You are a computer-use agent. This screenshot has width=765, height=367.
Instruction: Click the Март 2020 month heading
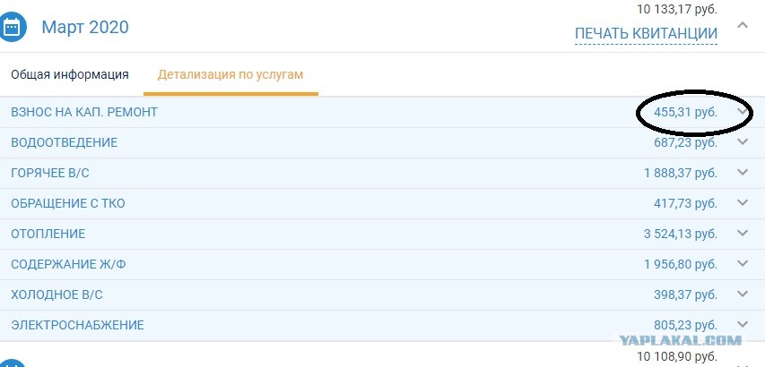pyautogui.click(x=85, y=27)
